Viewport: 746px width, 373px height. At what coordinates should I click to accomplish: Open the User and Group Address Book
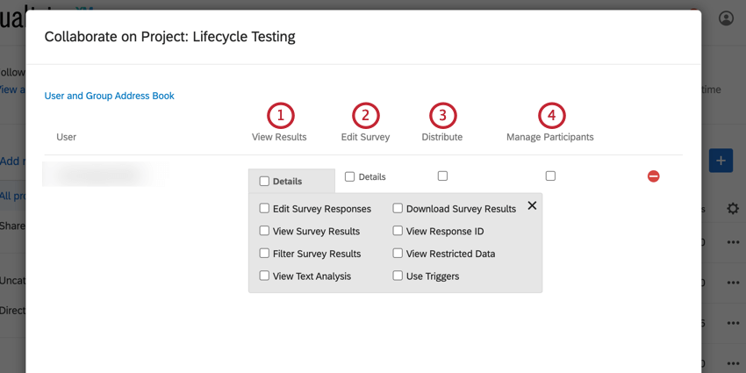coord(110,96)
